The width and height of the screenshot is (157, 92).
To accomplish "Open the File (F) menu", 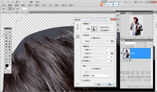I will (4, 5).
